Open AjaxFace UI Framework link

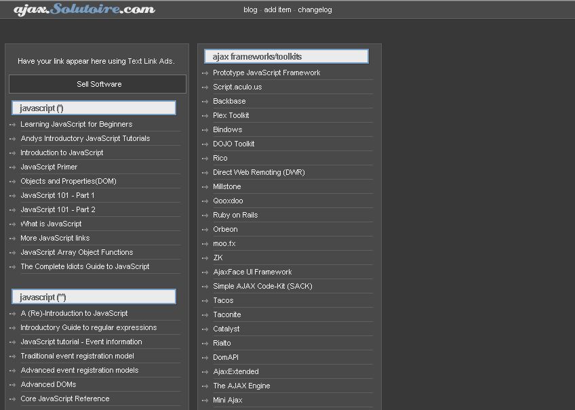[252, 272]
